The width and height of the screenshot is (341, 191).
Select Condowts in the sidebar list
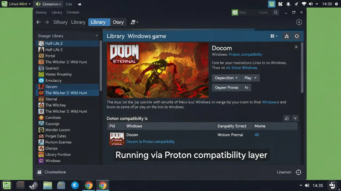coord(67,118)
